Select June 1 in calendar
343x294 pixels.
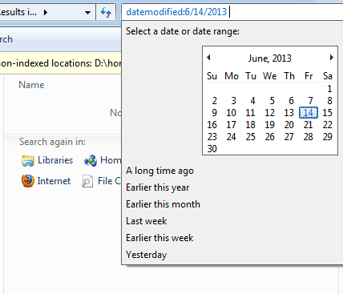click(329, 89)
